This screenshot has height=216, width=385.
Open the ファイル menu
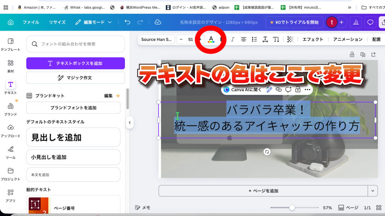pyautogui.click(x=31, y=22)
